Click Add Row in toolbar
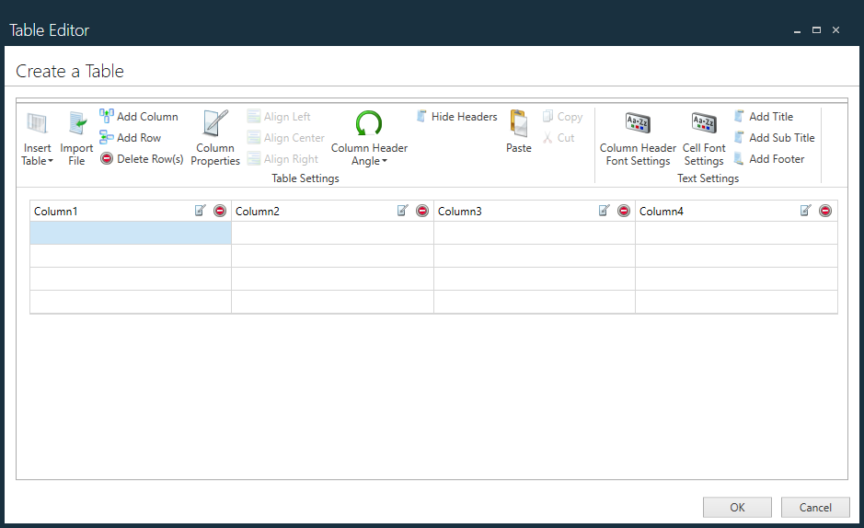864x528 pixels. (x=131, y=138)
